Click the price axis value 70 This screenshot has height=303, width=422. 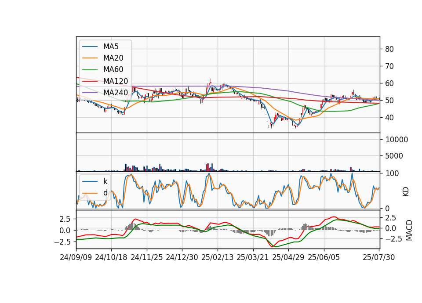389,66
